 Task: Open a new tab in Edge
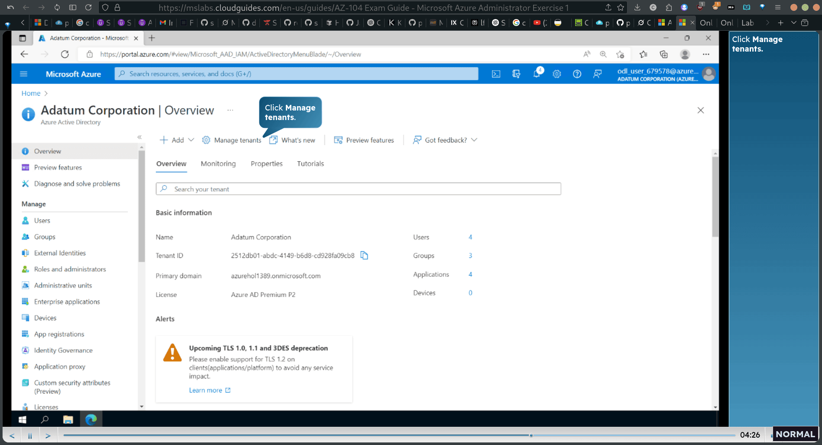pos(152,38)
